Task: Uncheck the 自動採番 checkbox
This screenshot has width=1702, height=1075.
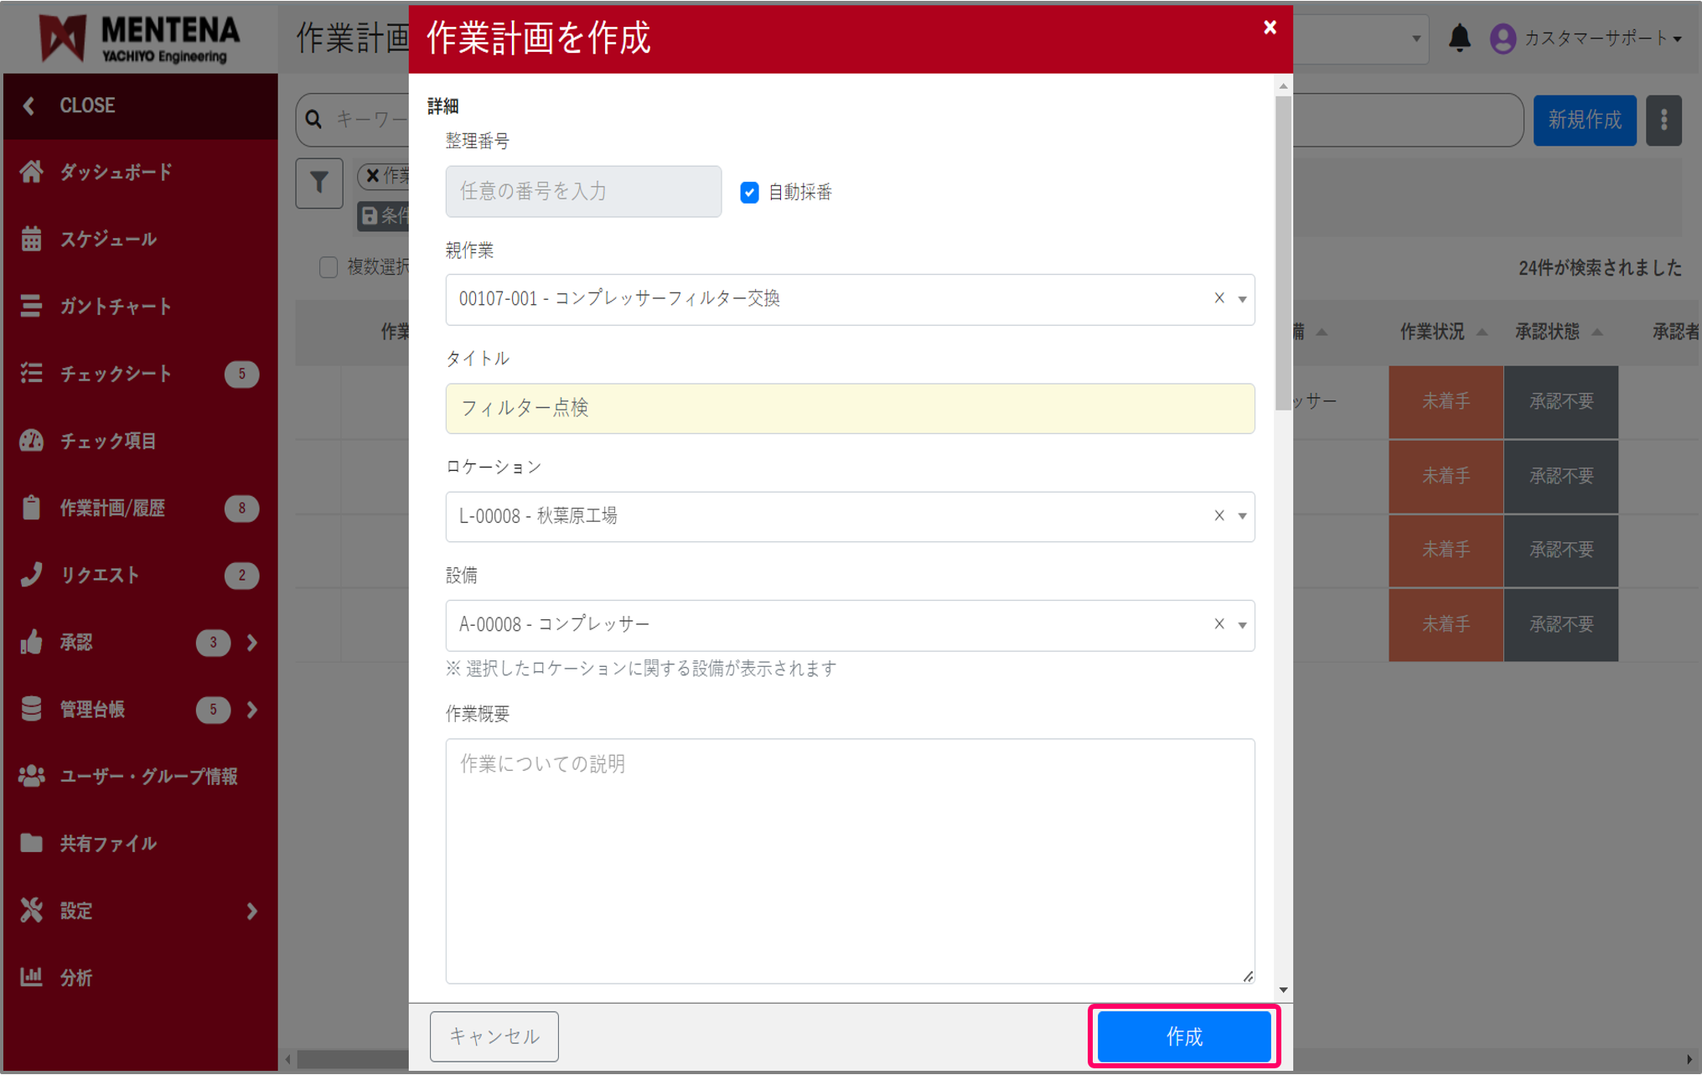Action: click(749, 192)
